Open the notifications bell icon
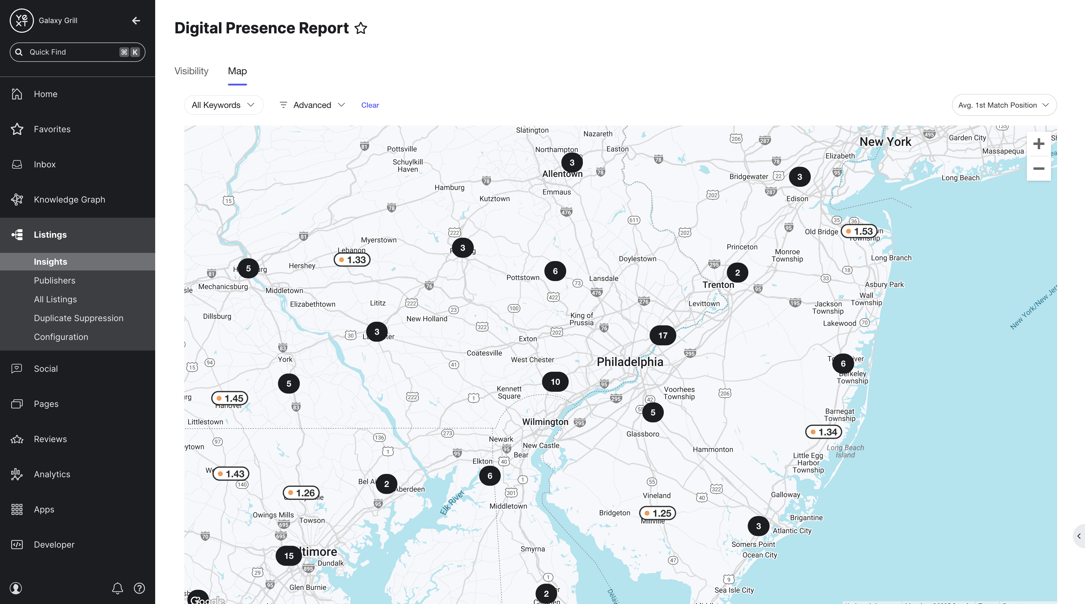Image resolution: width=1085 pixels, height=604 pixels. tap(118, 588)
